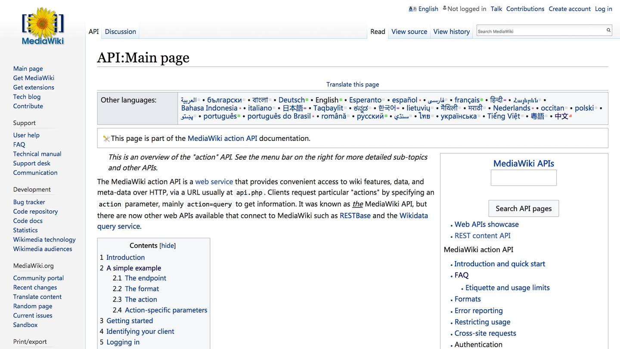The image size is (620, 349).
Task: Click the Search MediaWiki input field
Action: point(541,31)
